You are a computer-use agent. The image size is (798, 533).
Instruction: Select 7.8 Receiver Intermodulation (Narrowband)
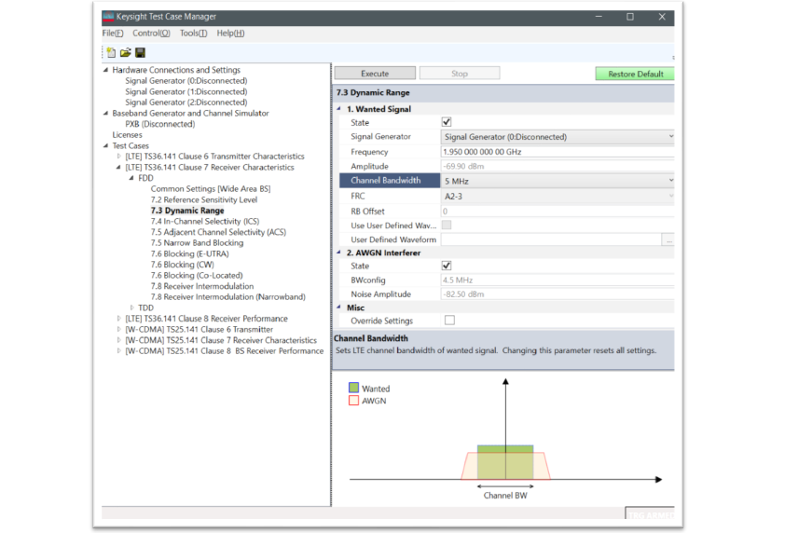228,297
